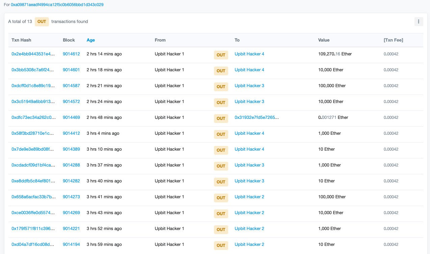The width and height of the screenshot is (430, 254).
Task: Open transaction 0xe8ddfb5c84ef801...
Action: pyautogui.click(x=33, y=181)
